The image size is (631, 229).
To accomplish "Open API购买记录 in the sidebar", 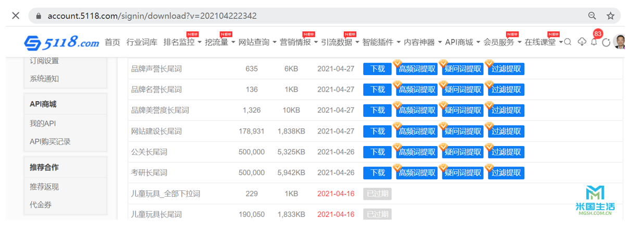I will (x=50, y=141).
